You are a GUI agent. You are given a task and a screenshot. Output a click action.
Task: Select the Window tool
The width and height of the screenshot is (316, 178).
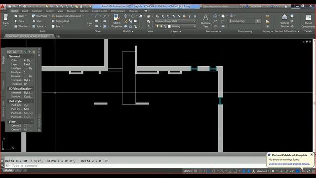coord(21,26)
